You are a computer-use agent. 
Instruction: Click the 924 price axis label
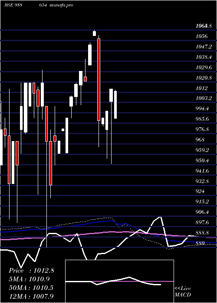point(200,191)
